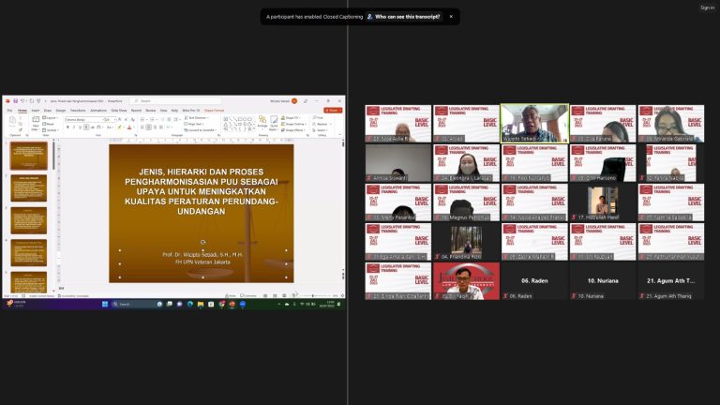Select Wicipto Setiadi's video tile
This screenshot has width=720, height=405.
coord(534,123)
